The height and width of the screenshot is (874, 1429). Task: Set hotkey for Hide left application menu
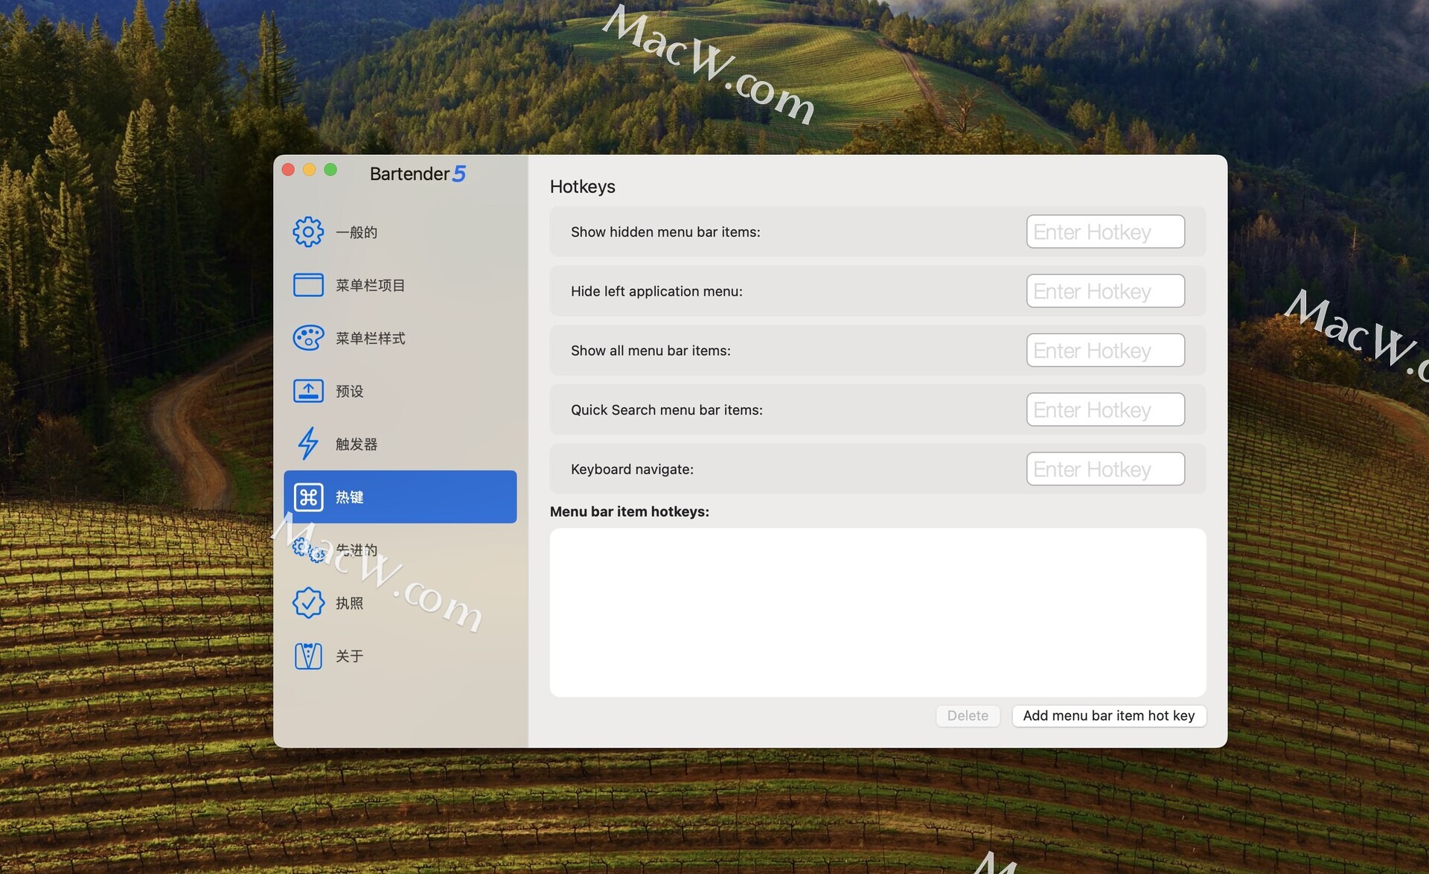[1105, 291]
